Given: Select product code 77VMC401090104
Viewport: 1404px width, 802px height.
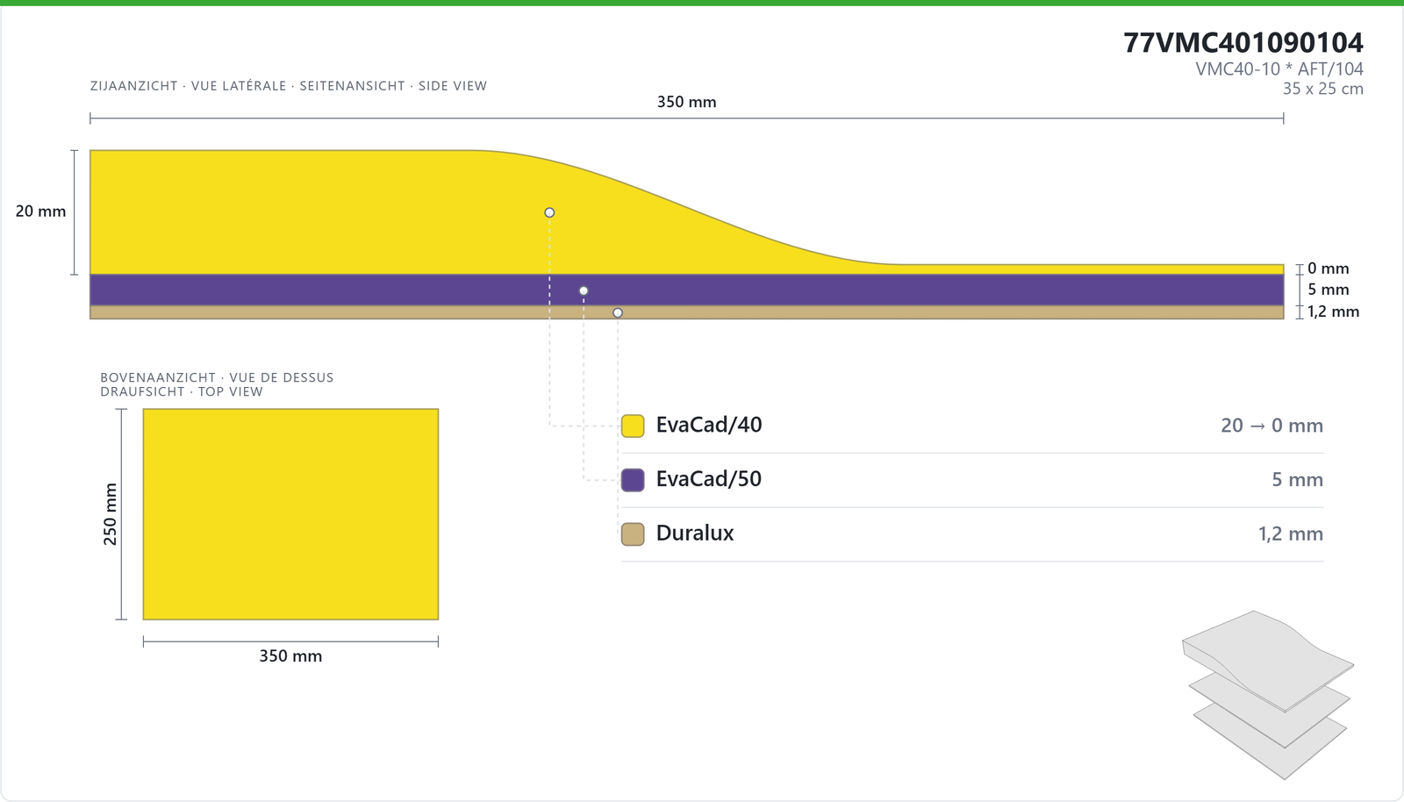Looking at the screenshot, I should [1243, 42].
